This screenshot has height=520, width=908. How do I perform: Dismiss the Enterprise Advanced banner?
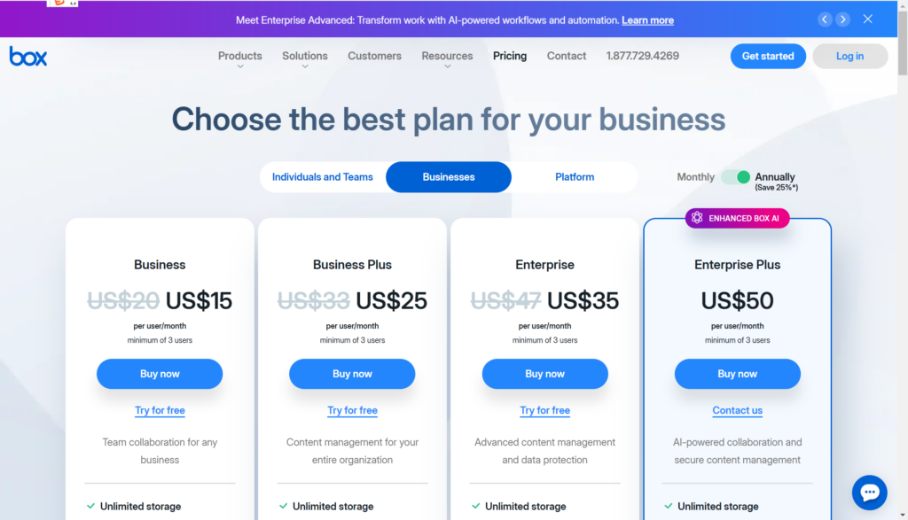(868, 19)
